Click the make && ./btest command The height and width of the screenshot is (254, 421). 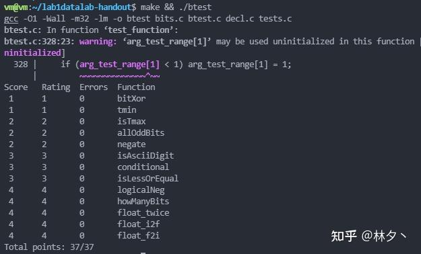(x=176, y=7)
